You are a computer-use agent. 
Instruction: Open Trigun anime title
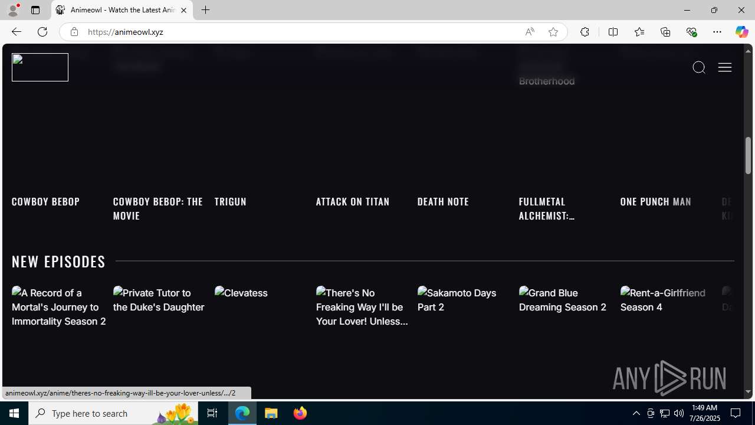coord(231,201)
